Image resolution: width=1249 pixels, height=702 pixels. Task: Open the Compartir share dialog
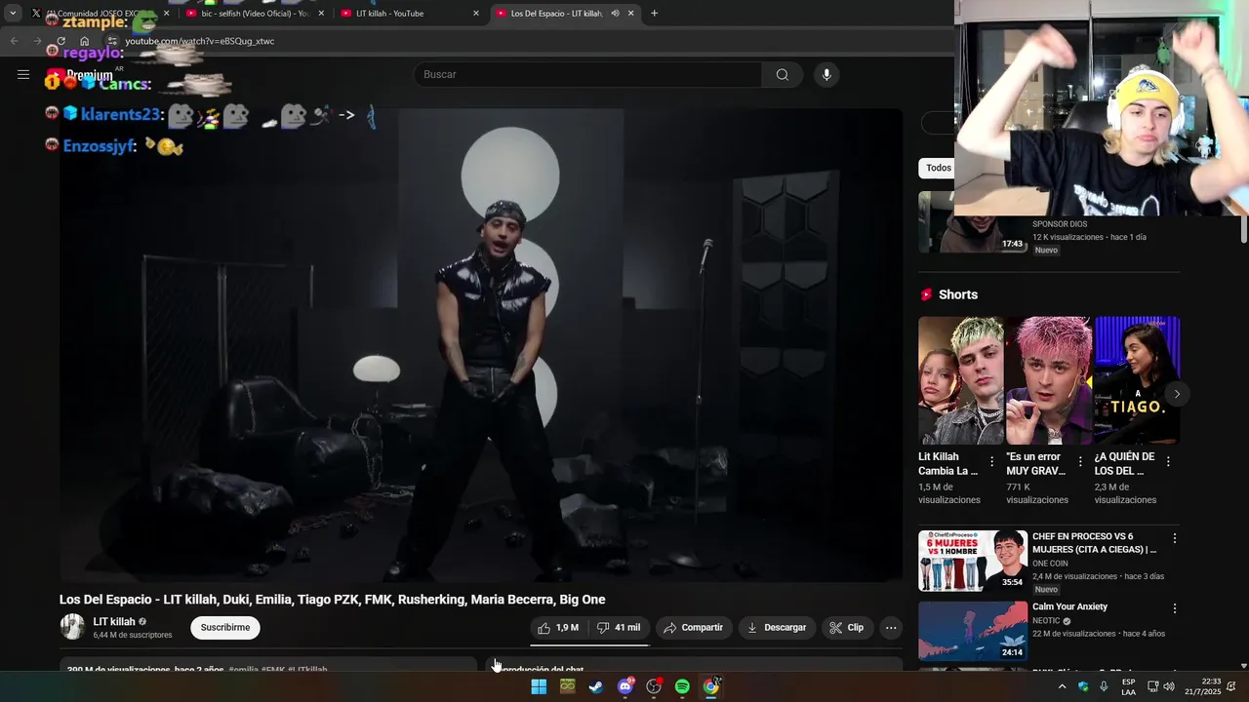click(x=693, y=628)
